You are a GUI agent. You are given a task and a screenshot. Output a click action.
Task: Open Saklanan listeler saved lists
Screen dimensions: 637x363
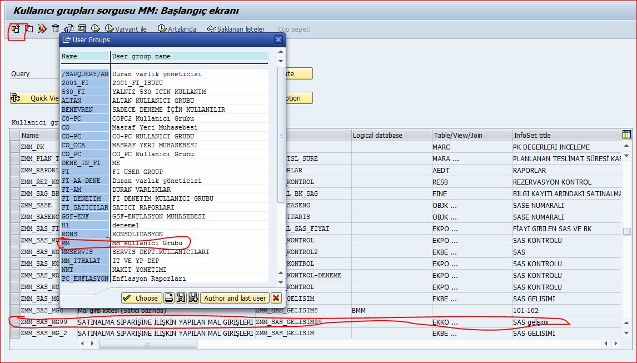tap(236, 29)
